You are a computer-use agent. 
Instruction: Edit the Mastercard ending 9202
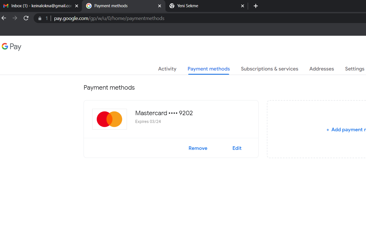[x=237, y=148]
